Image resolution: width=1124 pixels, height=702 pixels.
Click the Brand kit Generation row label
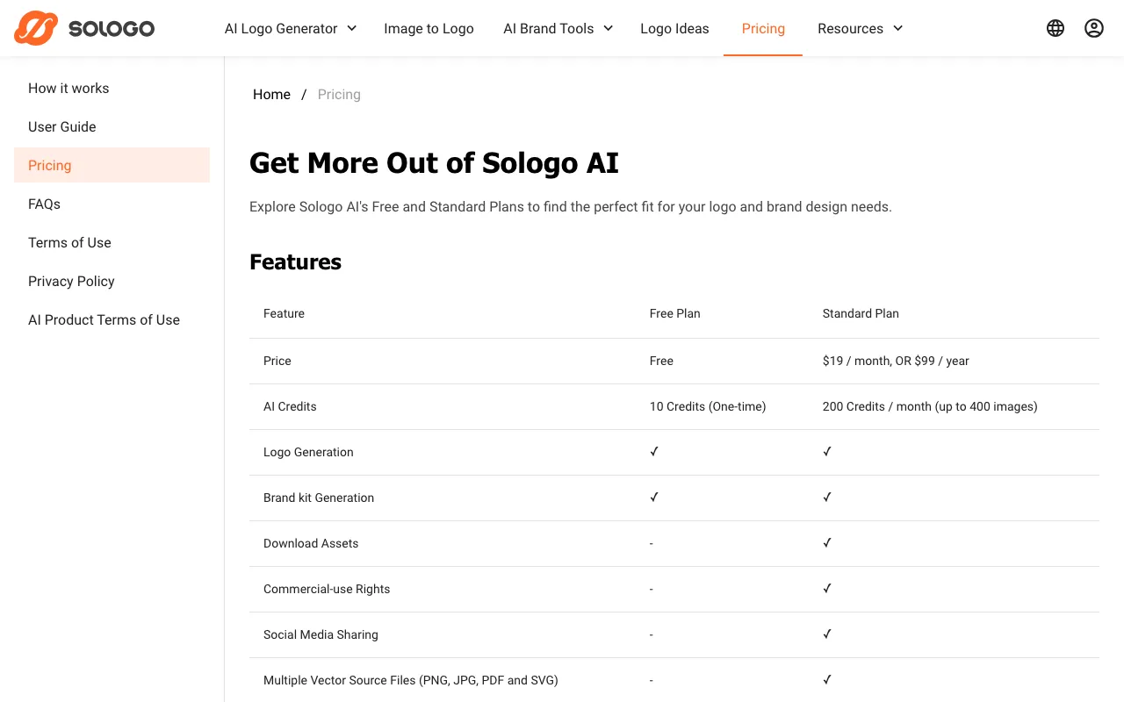pyautogui.click(x=319, y=498)
